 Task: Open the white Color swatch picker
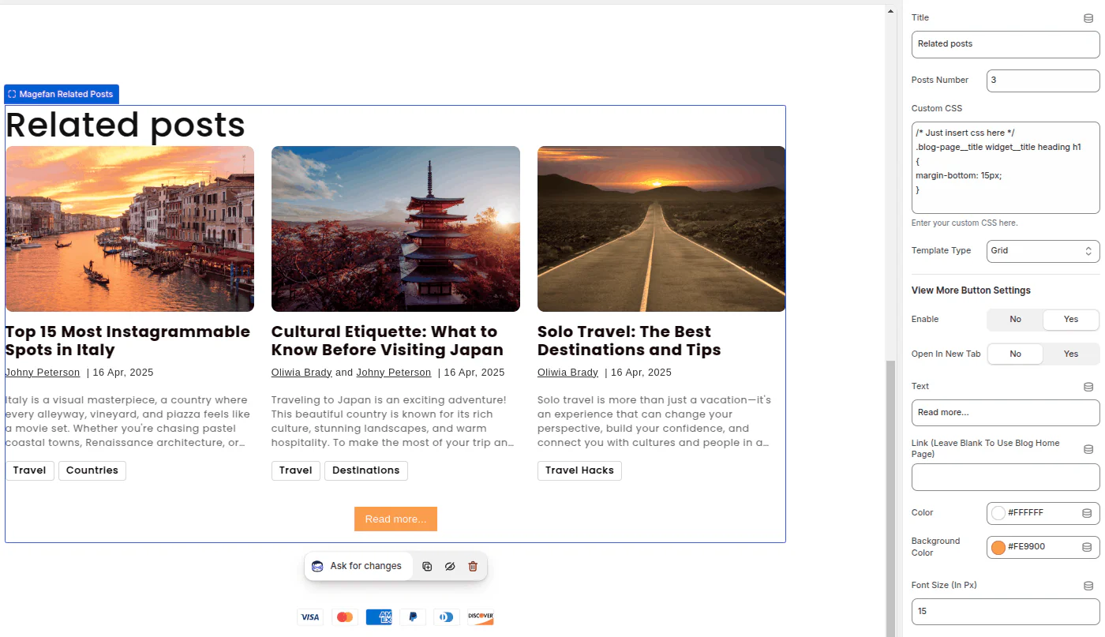(998, 513)
